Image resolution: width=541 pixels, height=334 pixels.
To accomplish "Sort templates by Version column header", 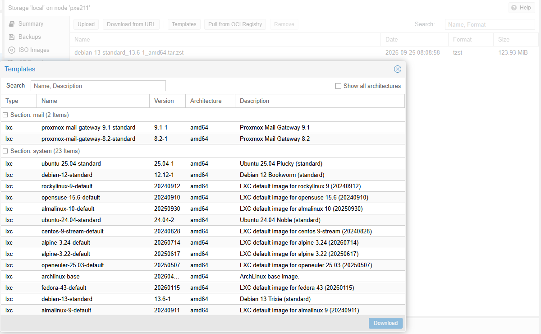I will pyautogui.click(x=168, y=101).
